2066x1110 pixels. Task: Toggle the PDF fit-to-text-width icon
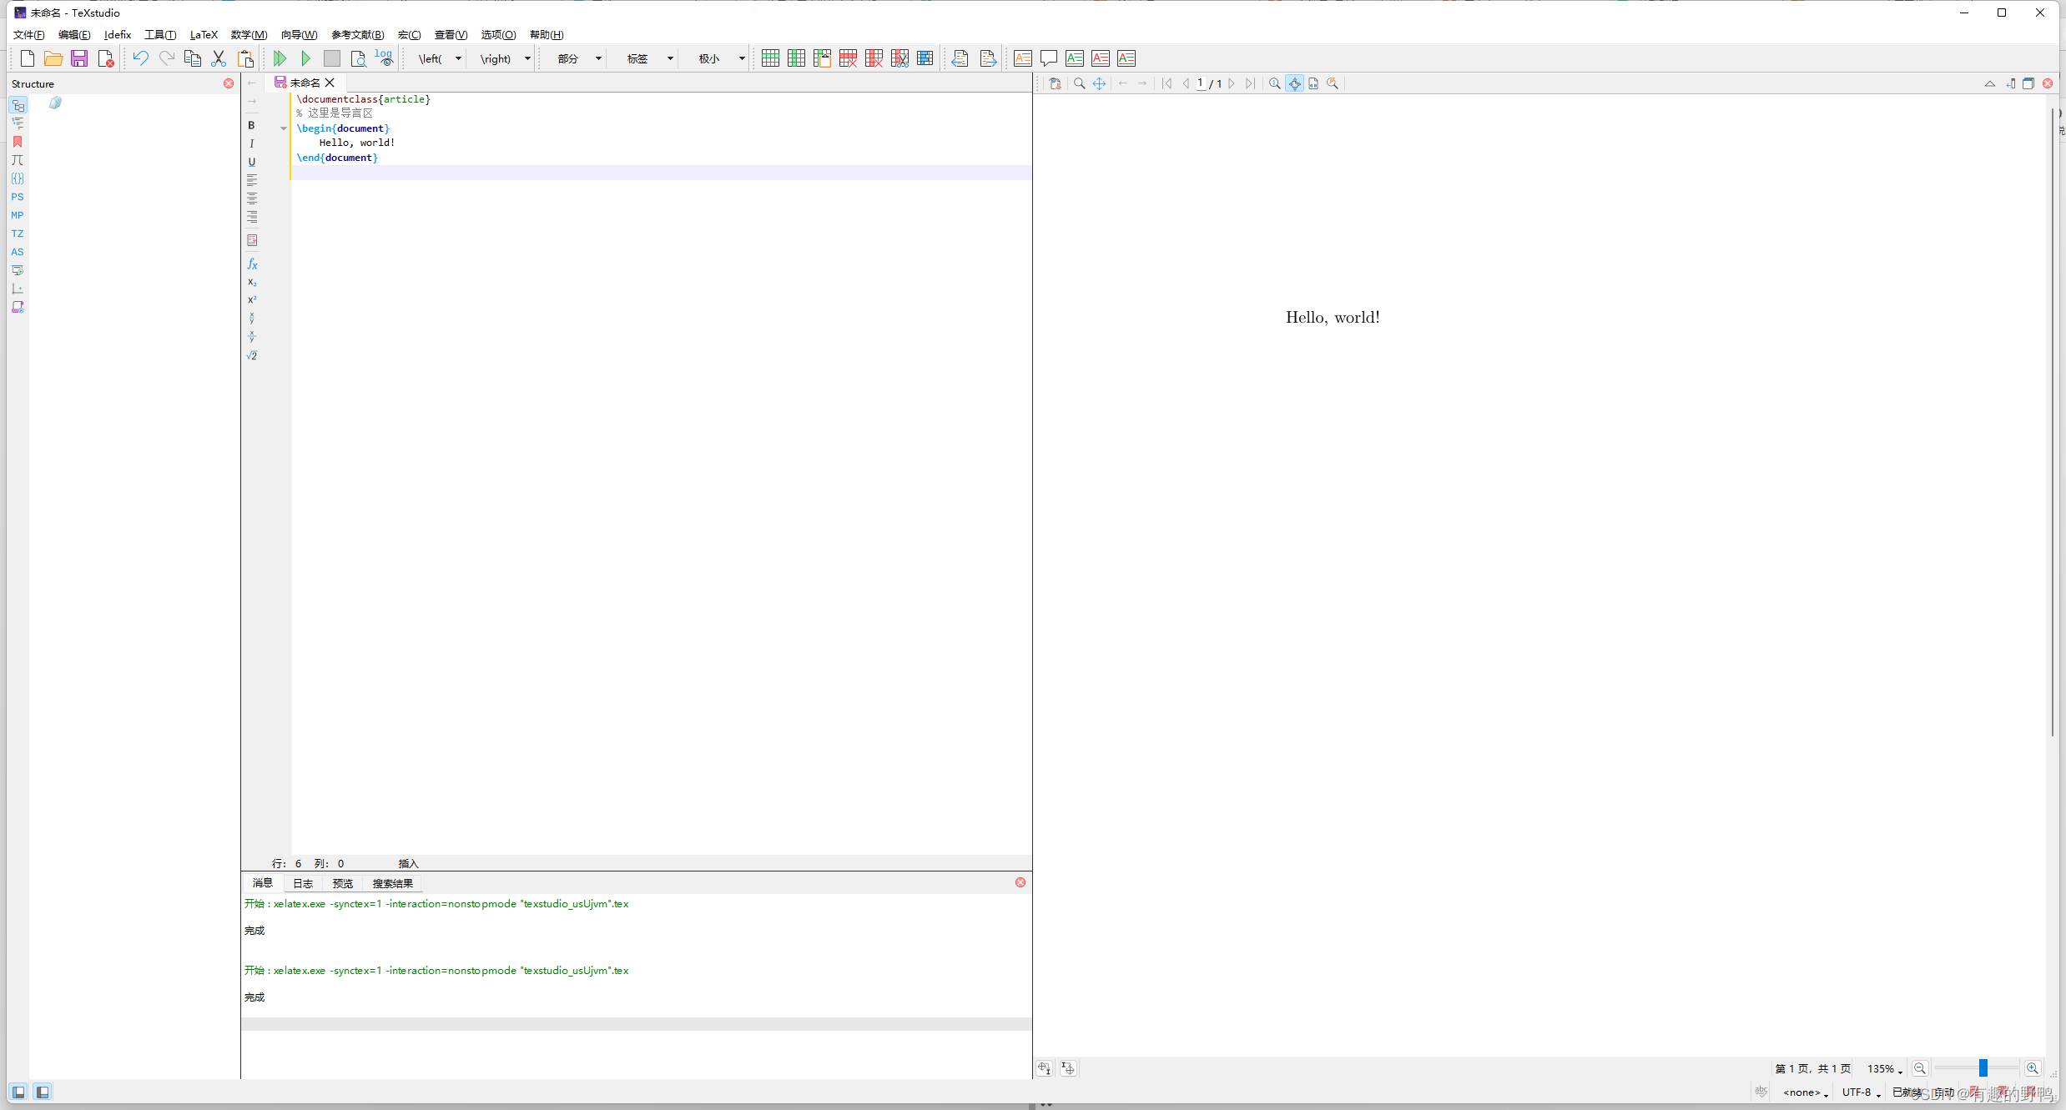pyautogui.click(x=1313, y=83)
